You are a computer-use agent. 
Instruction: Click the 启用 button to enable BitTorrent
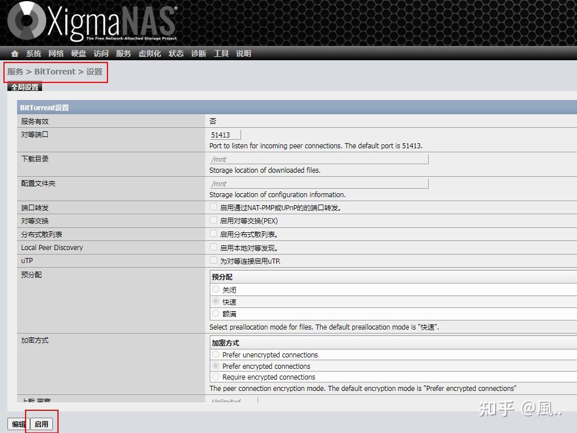pyautogui.click(x=41, y=424)
